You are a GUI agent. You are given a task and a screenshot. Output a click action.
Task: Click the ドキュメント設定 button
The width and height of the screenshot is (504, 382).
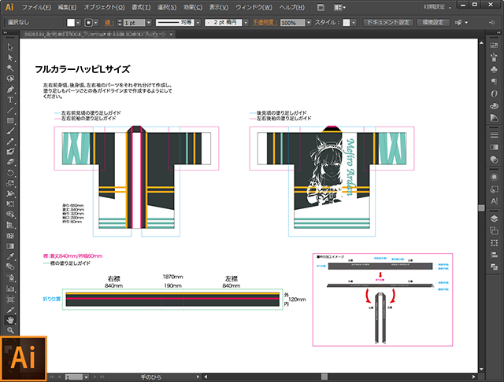tap(388, 24)
